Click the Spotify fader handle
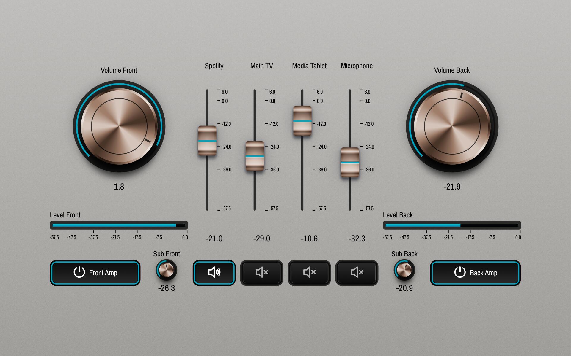 click(x=207, y=141)
